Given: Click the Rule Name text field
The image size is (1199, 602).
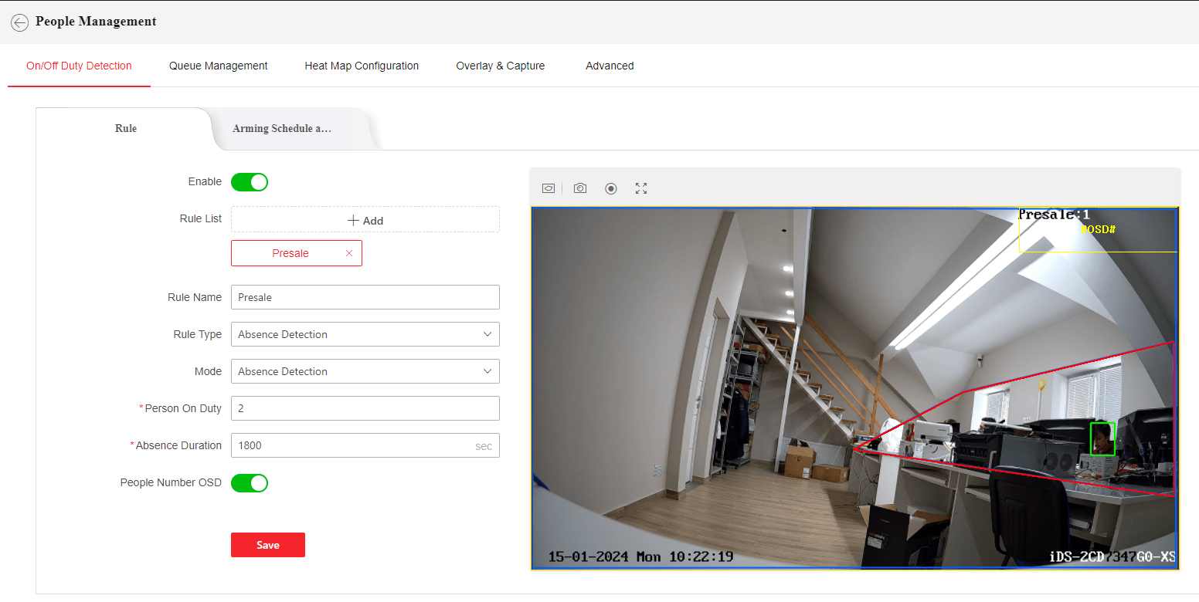Looking at the screenshot, I should 365,297.
